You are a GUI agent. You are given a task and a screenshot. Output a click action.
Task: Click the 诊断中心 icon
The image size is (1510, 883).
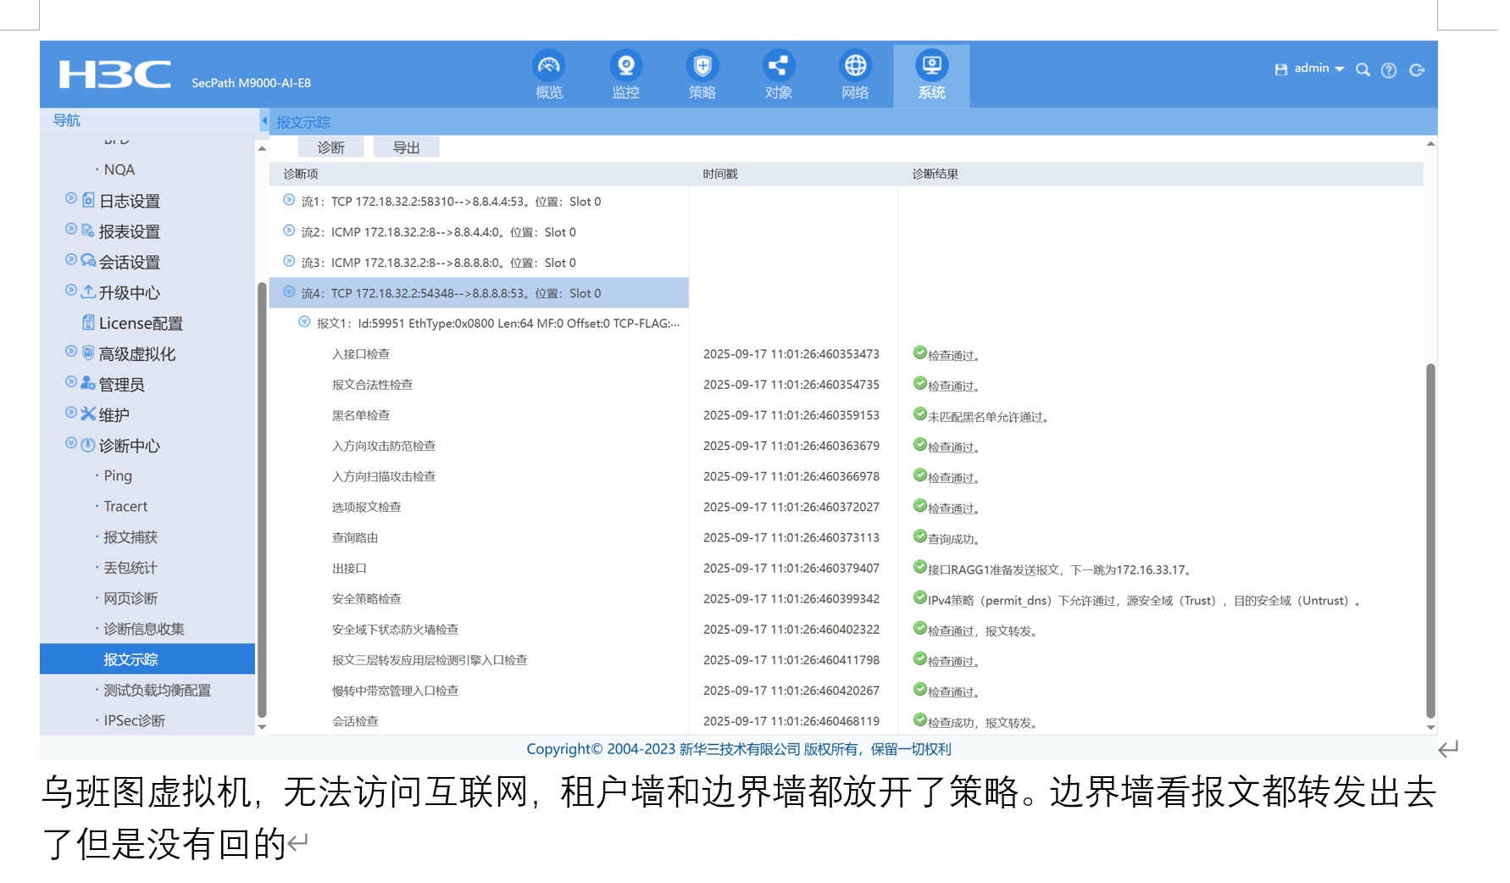tap(88, 445)
